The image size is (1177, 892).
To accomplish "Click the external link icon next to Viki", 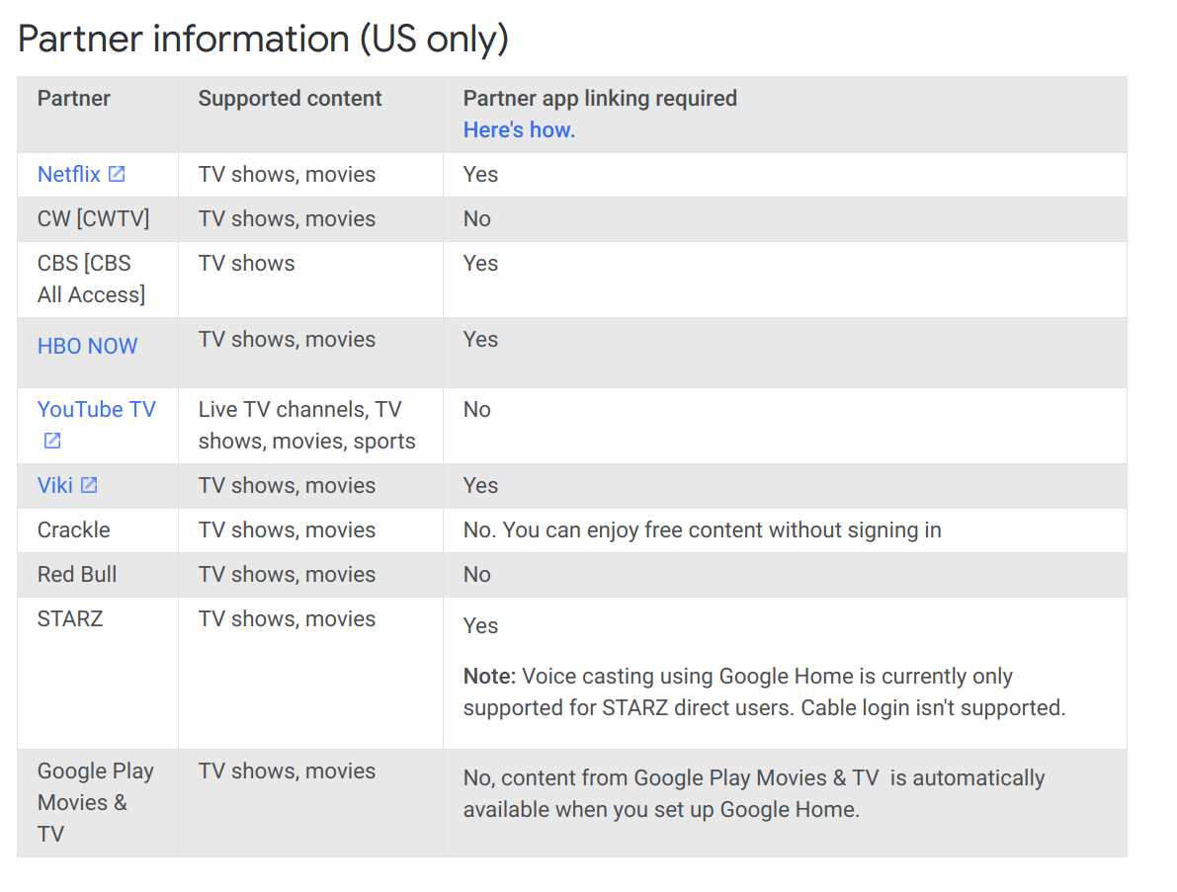I will pos(89,485).
